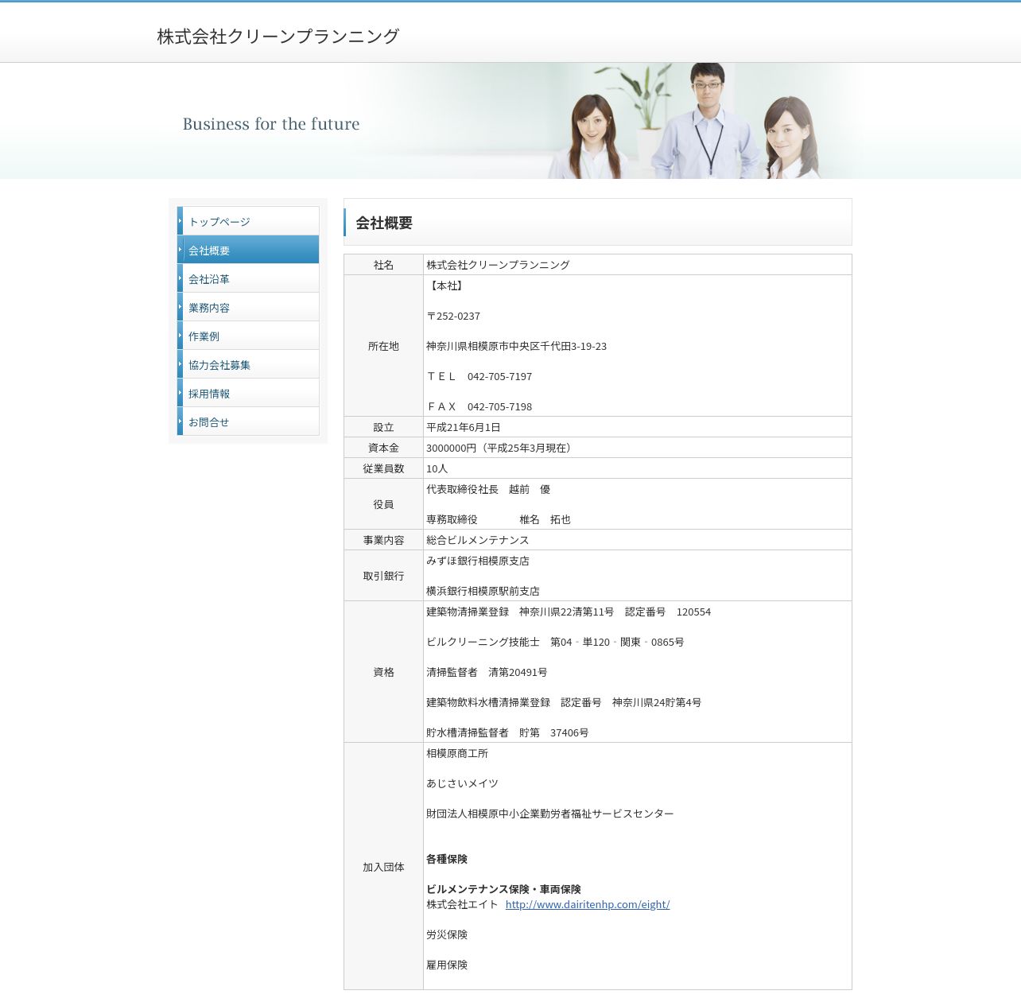Select the line 専務取締役 椎名 拓也
The image size is (1021, 1006).
tap(499, 519)
